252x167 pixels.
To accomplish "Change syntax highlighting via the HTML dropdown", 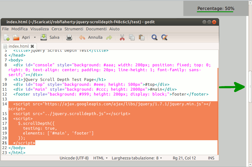I will pyautogui.click(x=100, y=158).
